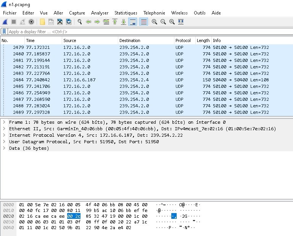Select packet 2484 from 172.16.6.187
The width and height of the screenshot is (293, 236).
point(146,80)
